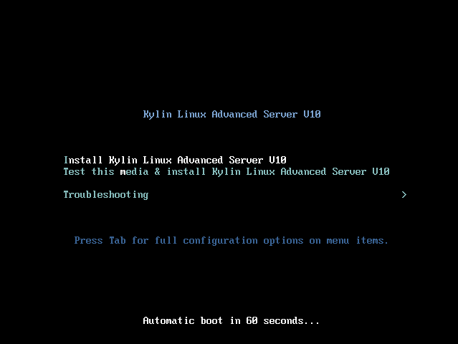The image size is (458, 344).
Task: Click the word Tab in the hint line
Action: pos(118,240)
